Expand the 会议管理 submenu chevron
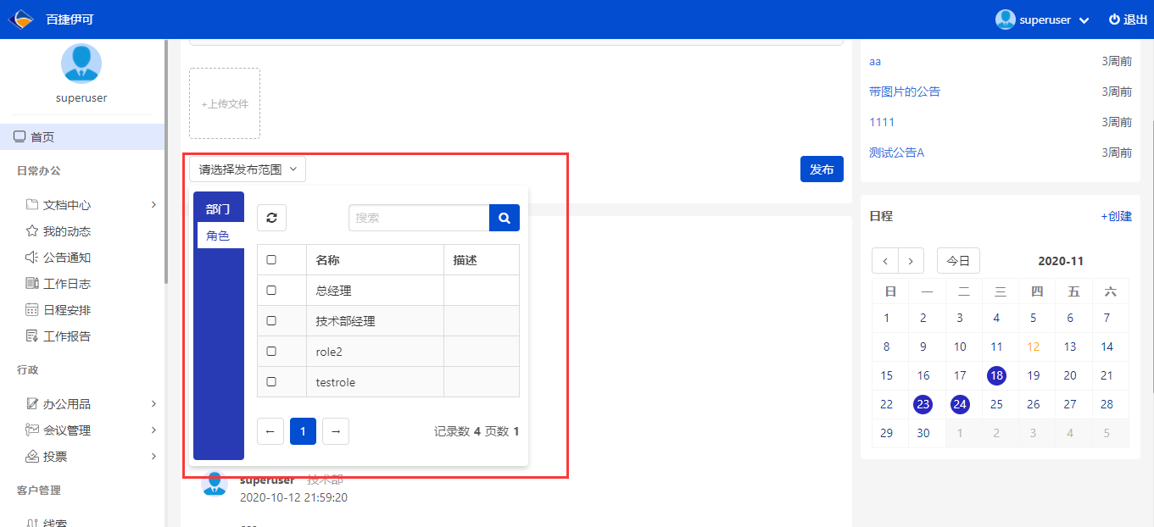The width and height of the screenshot is (1154, 527). 153,430
